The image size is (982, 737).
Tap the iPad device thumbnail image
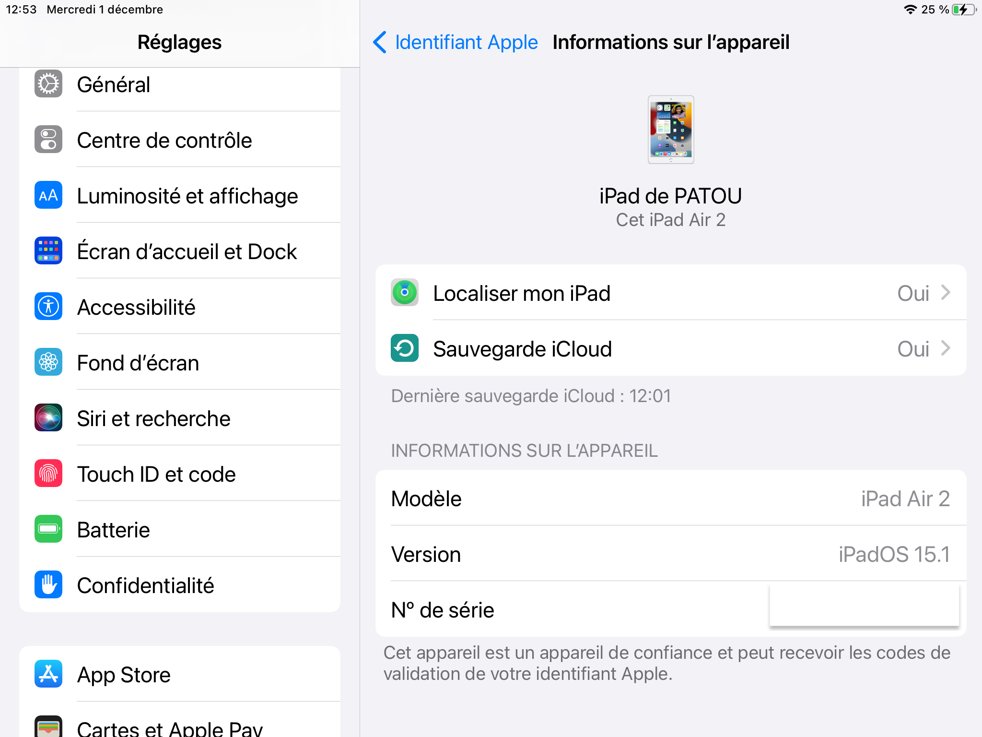[x=670, y=130]
